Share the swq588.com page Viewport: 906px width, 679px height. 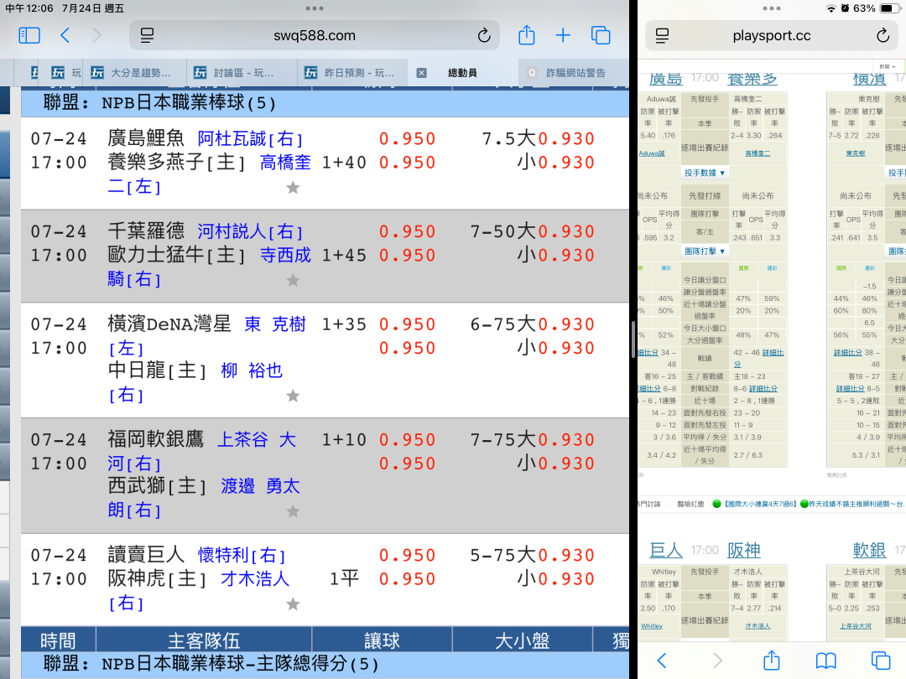[526, 35]
